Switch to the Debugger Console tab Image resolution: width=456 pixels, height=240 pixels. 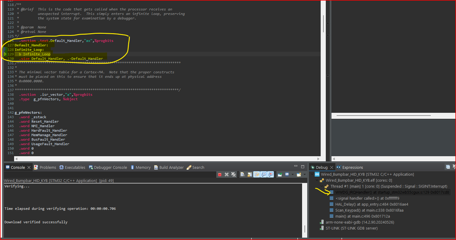pyautogui.click(x=108, y=168)
